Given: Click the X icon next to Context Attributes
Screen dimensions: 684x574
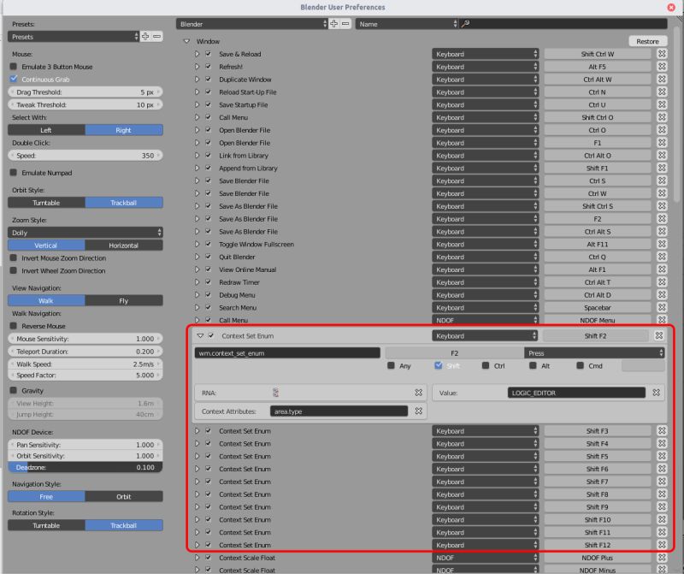Looking at the screenshot, I should point(418,411).
